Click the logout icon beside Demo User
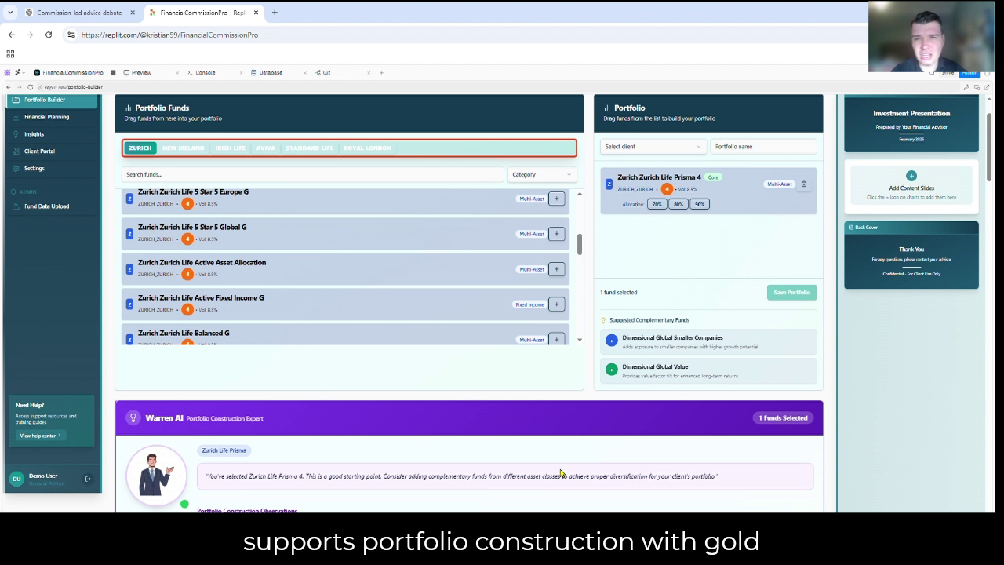Viewport: 1004px width, 565px height. [x=88, y=479]
